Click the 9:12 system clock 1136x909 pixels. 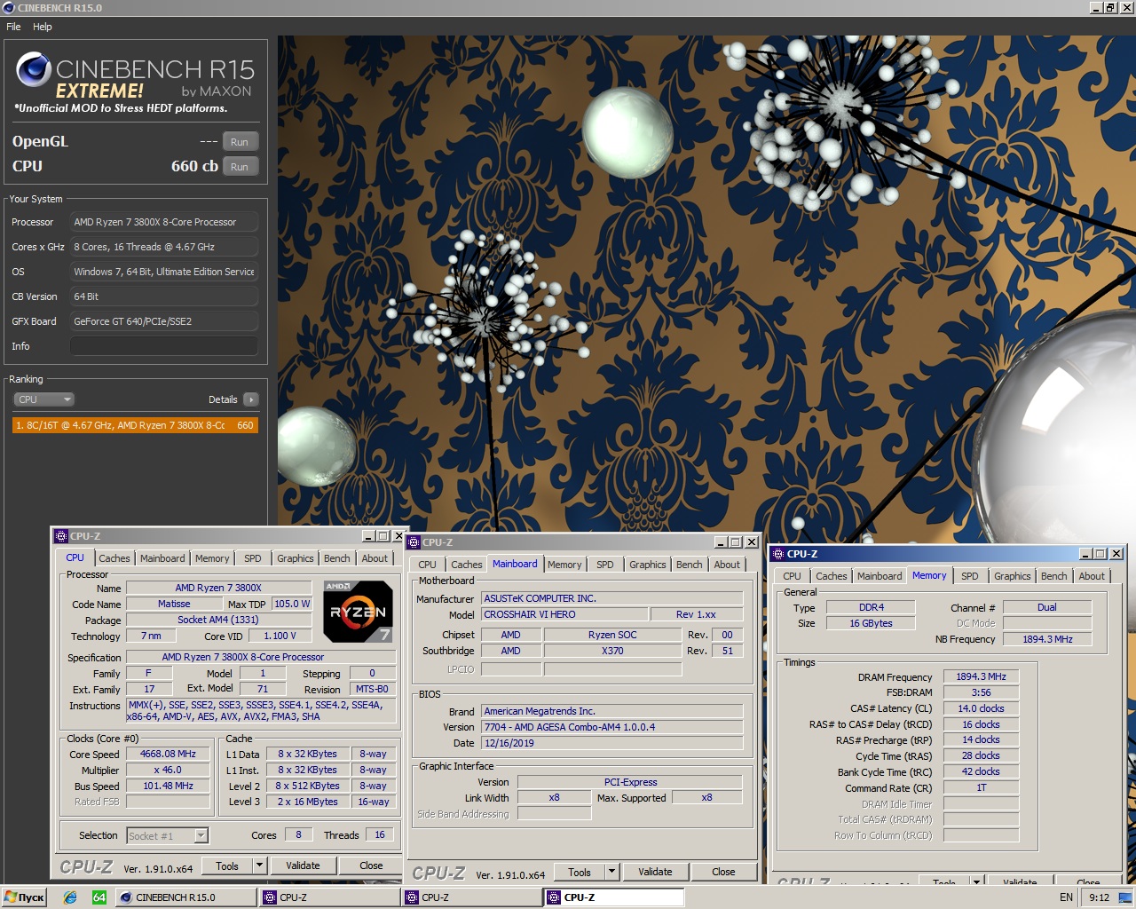pyautogui.click(x=1099, y=897)
